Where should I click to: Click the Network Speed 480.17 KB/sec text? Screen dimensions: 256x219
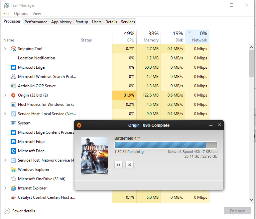(x=192, y=152)
